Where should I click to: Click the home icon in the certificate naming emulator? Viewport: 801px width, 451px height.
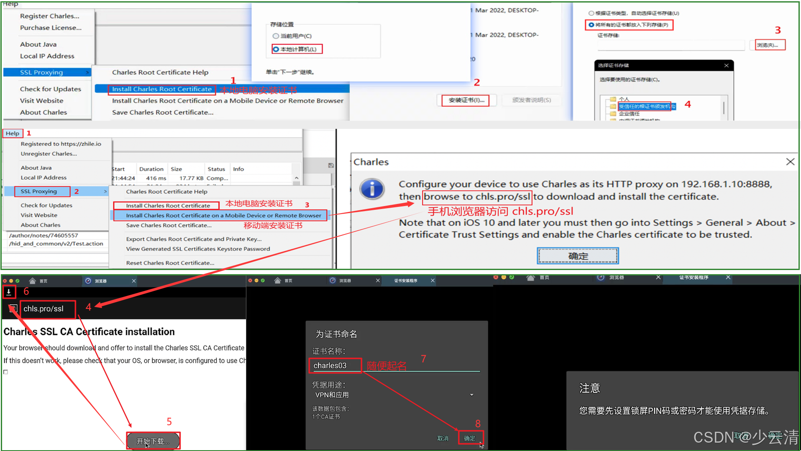point(277,280)
